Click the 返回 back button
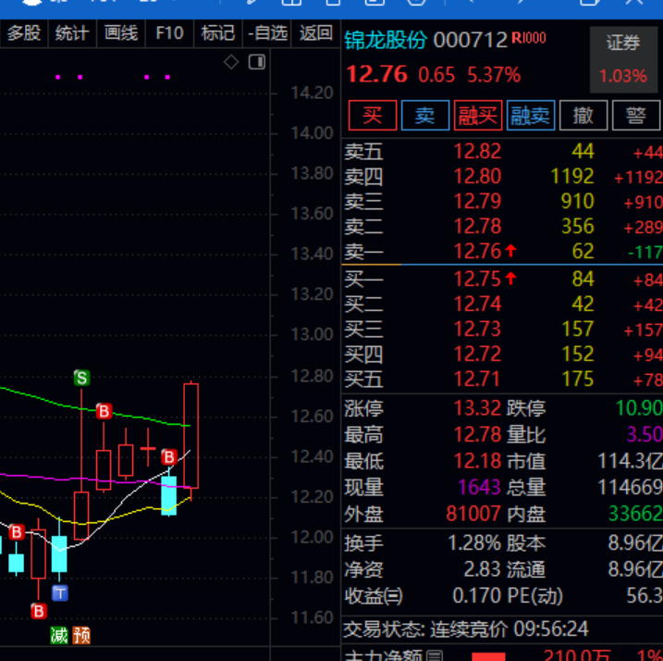 click(316, 33)
